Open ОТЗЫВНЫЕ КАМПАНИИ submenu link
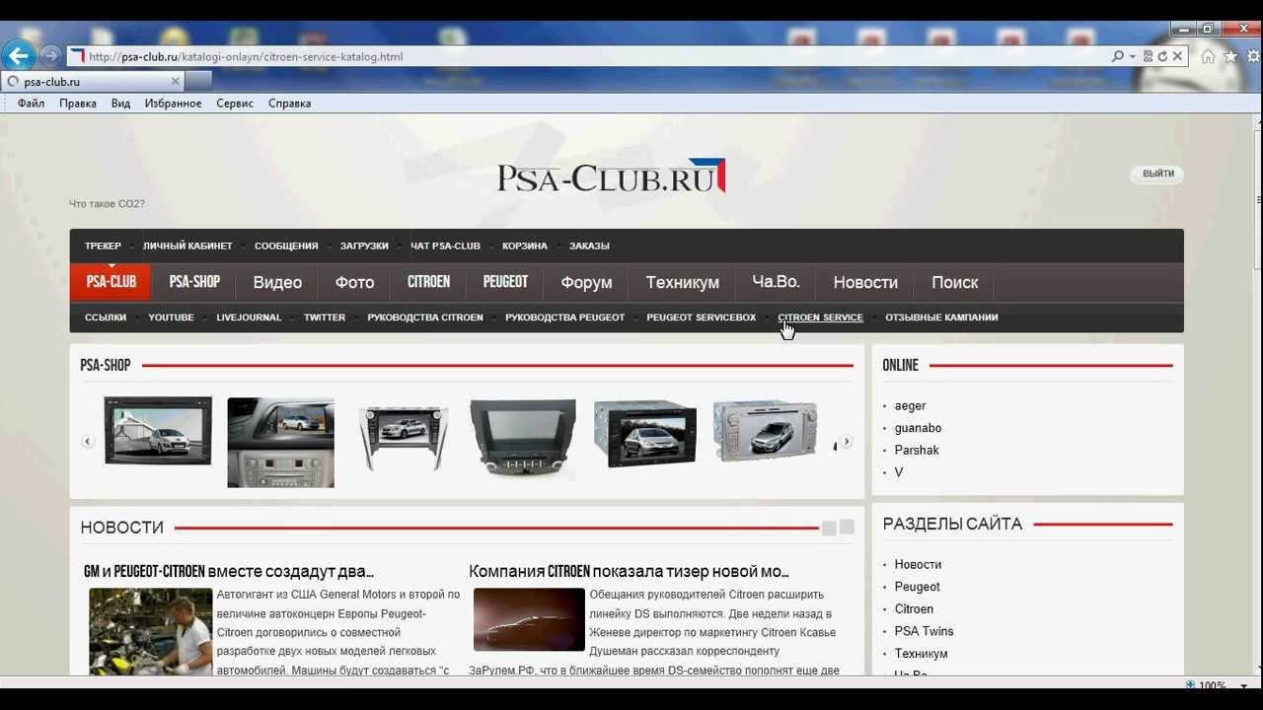The width and height of the screenshot is (1263, 710). click(x=941, y=318)
